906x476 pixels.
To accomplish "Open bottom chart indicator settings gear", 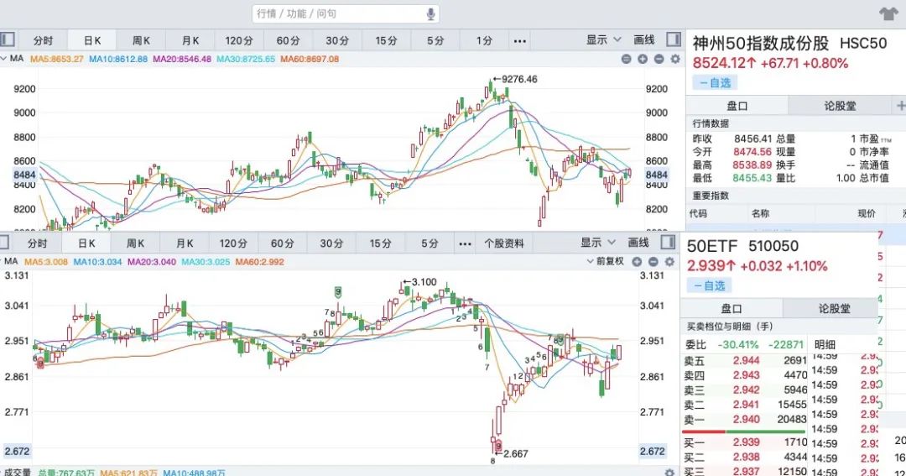I will 669,261.
